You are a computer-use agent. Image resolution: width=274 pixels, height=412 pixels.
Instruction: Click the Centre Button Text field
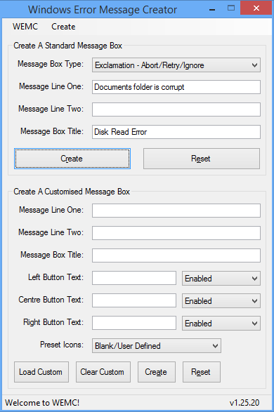[x=134, y=300]
